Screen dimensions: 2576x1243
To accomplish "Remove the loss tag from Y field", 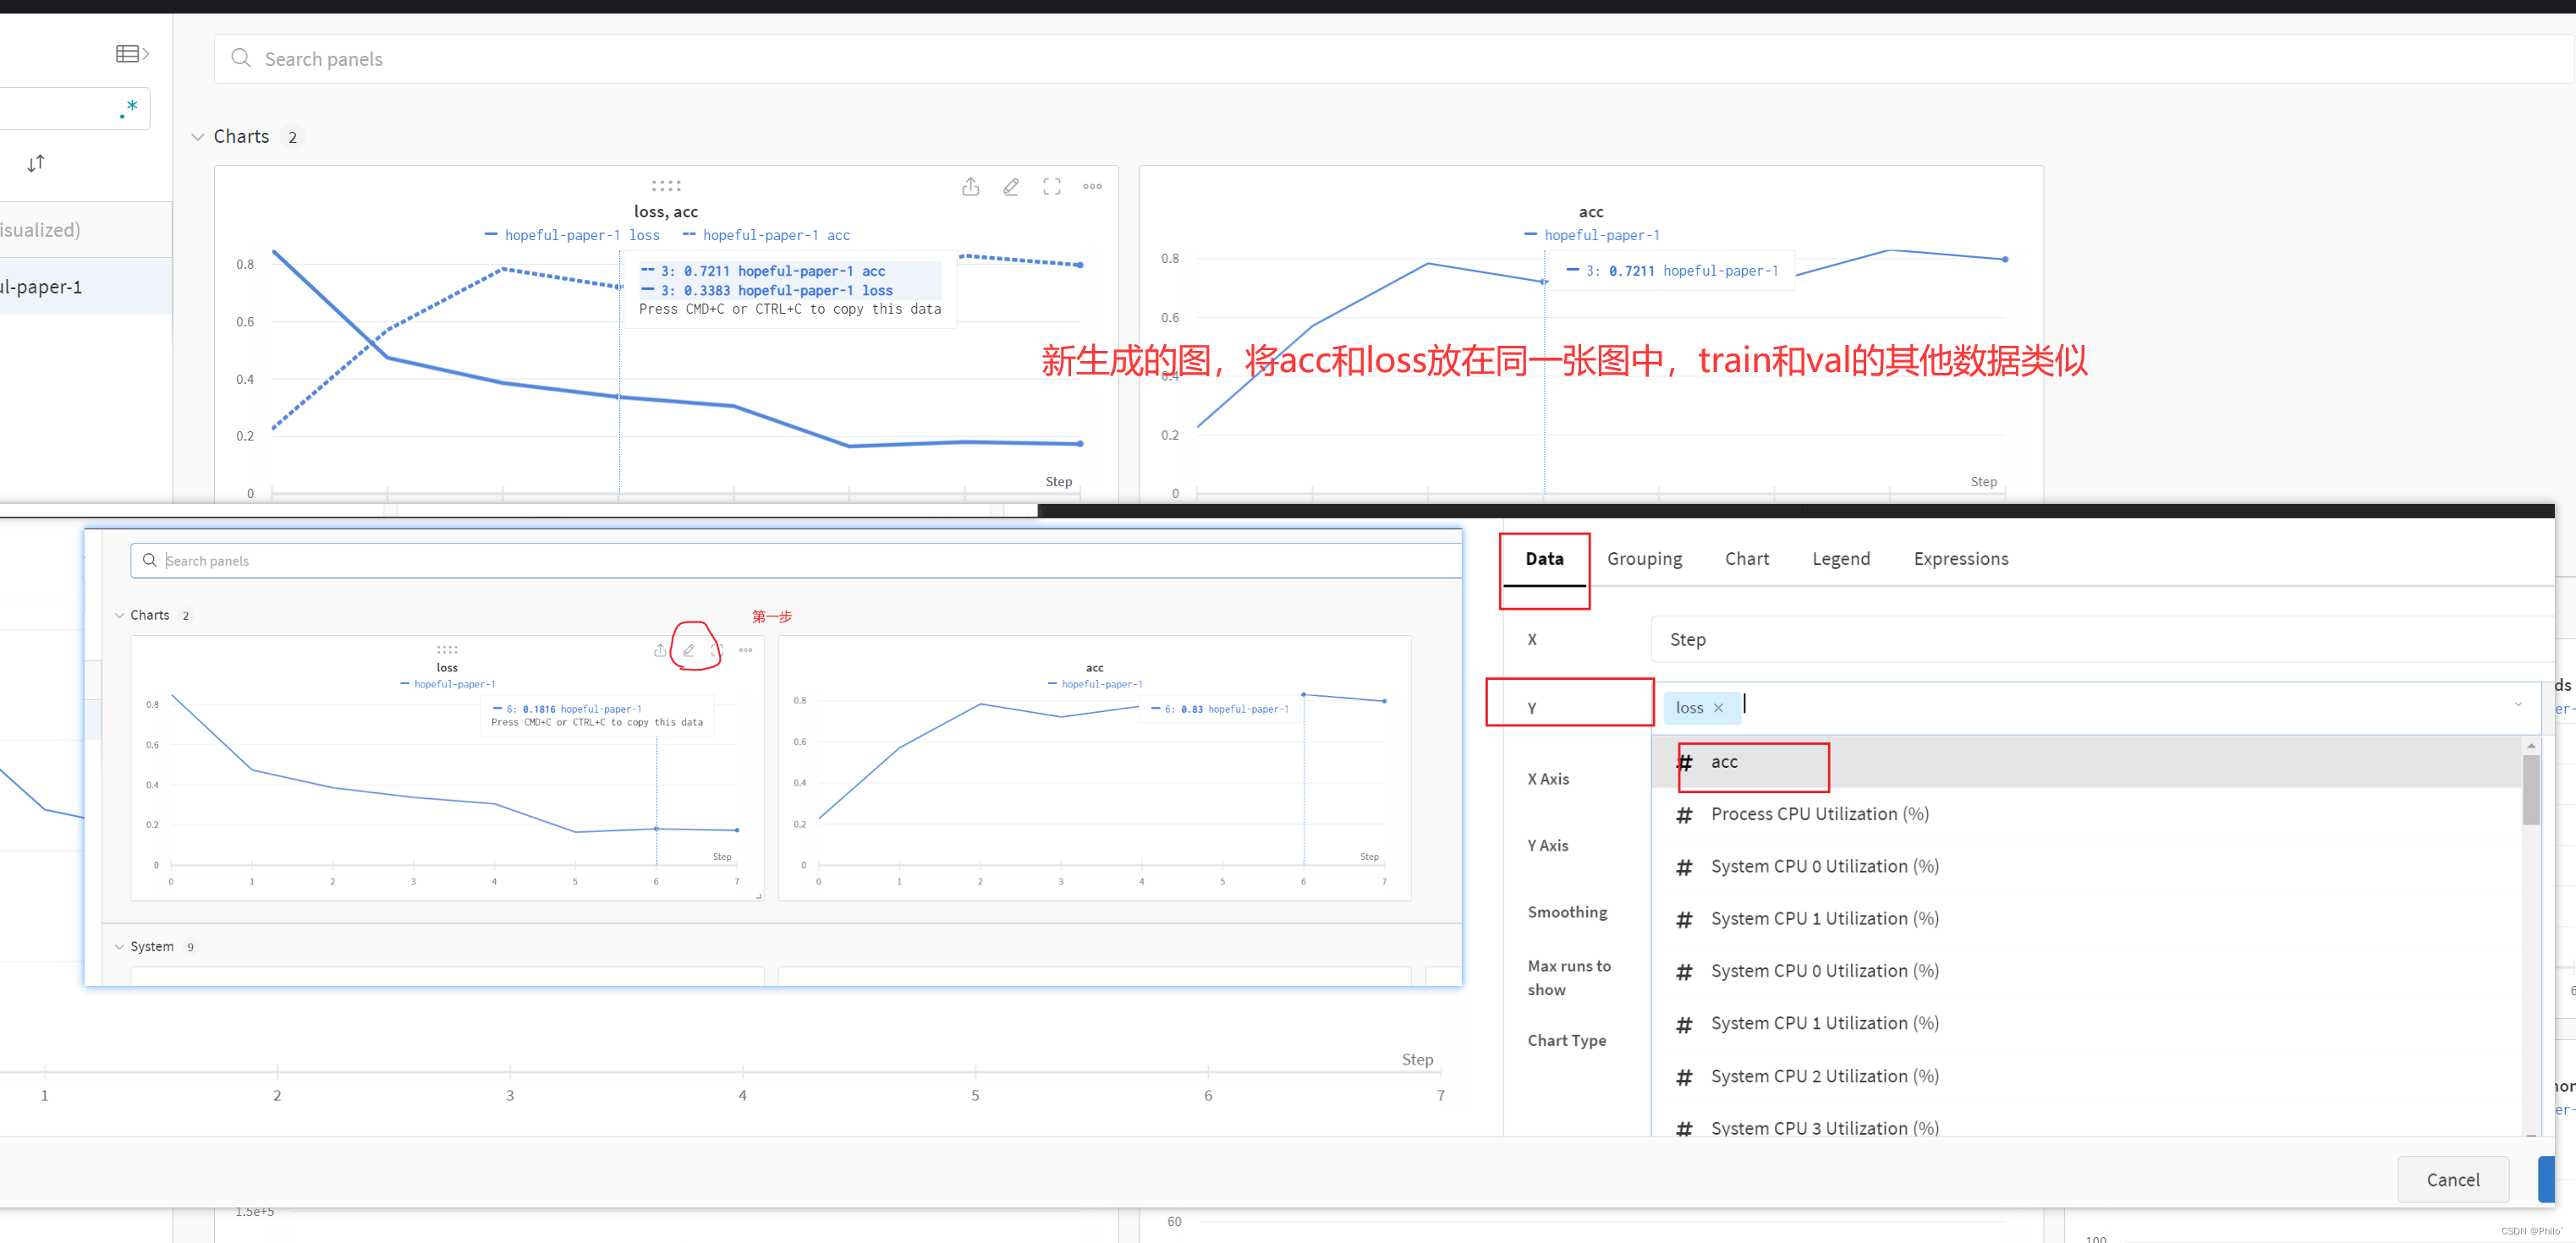I will [1718, 708].
